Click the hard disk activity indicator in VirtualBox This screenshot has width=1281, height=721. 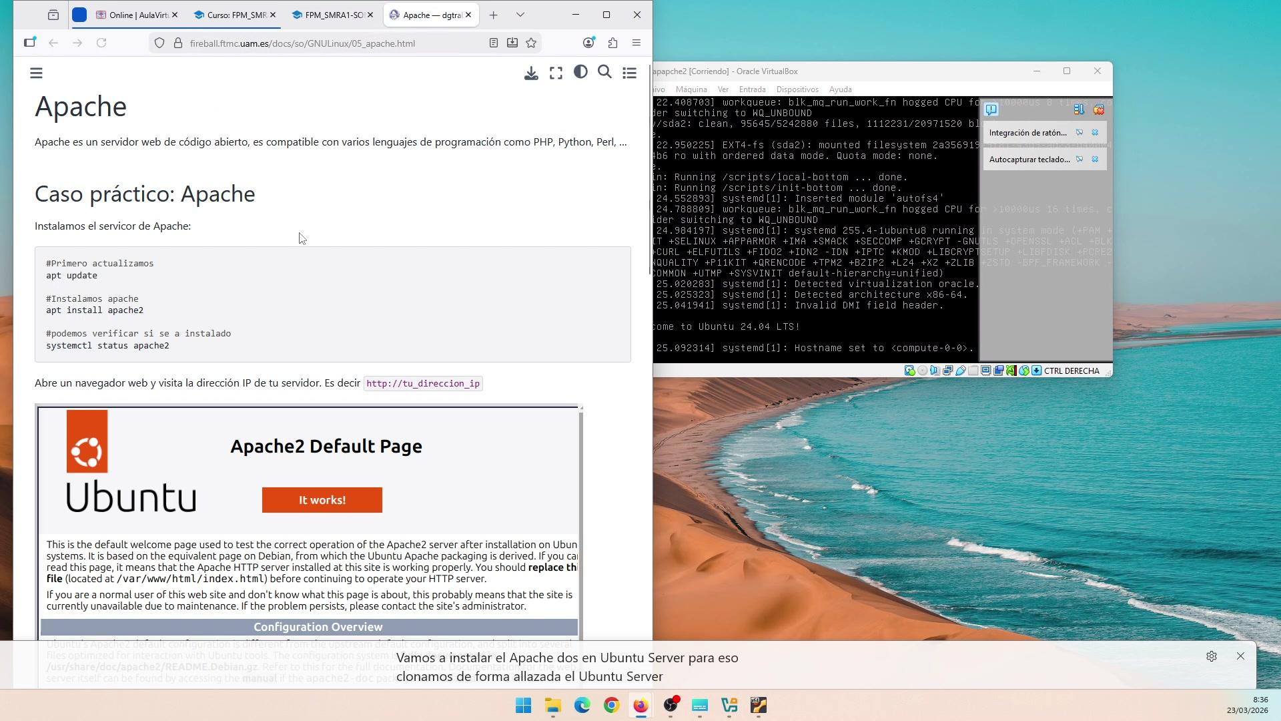[x=909, y=371]
